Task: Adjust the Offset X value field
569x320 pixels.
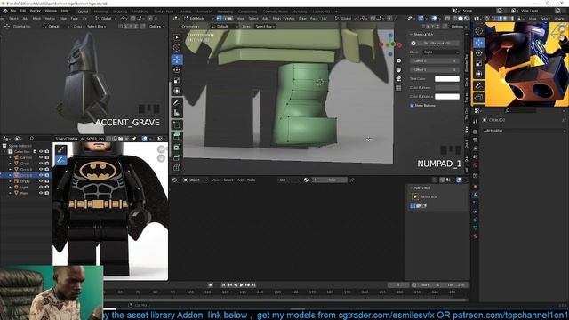Action: [x=435, y=61]
